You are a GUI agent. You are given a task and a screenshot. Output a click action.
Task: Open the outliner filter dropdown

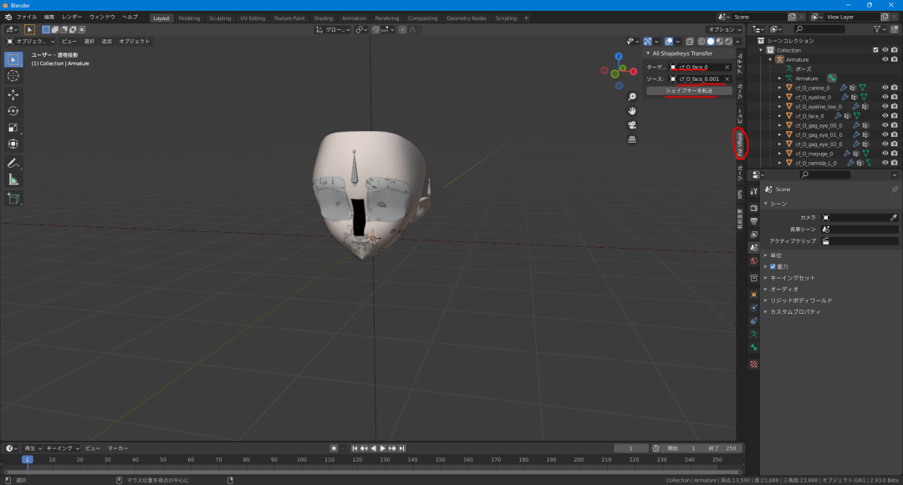click(880, 29)
